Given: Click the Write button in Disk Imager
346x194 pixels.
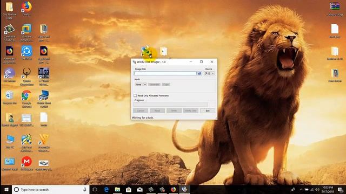Looking at the screenshot, I should pos(174,110).
